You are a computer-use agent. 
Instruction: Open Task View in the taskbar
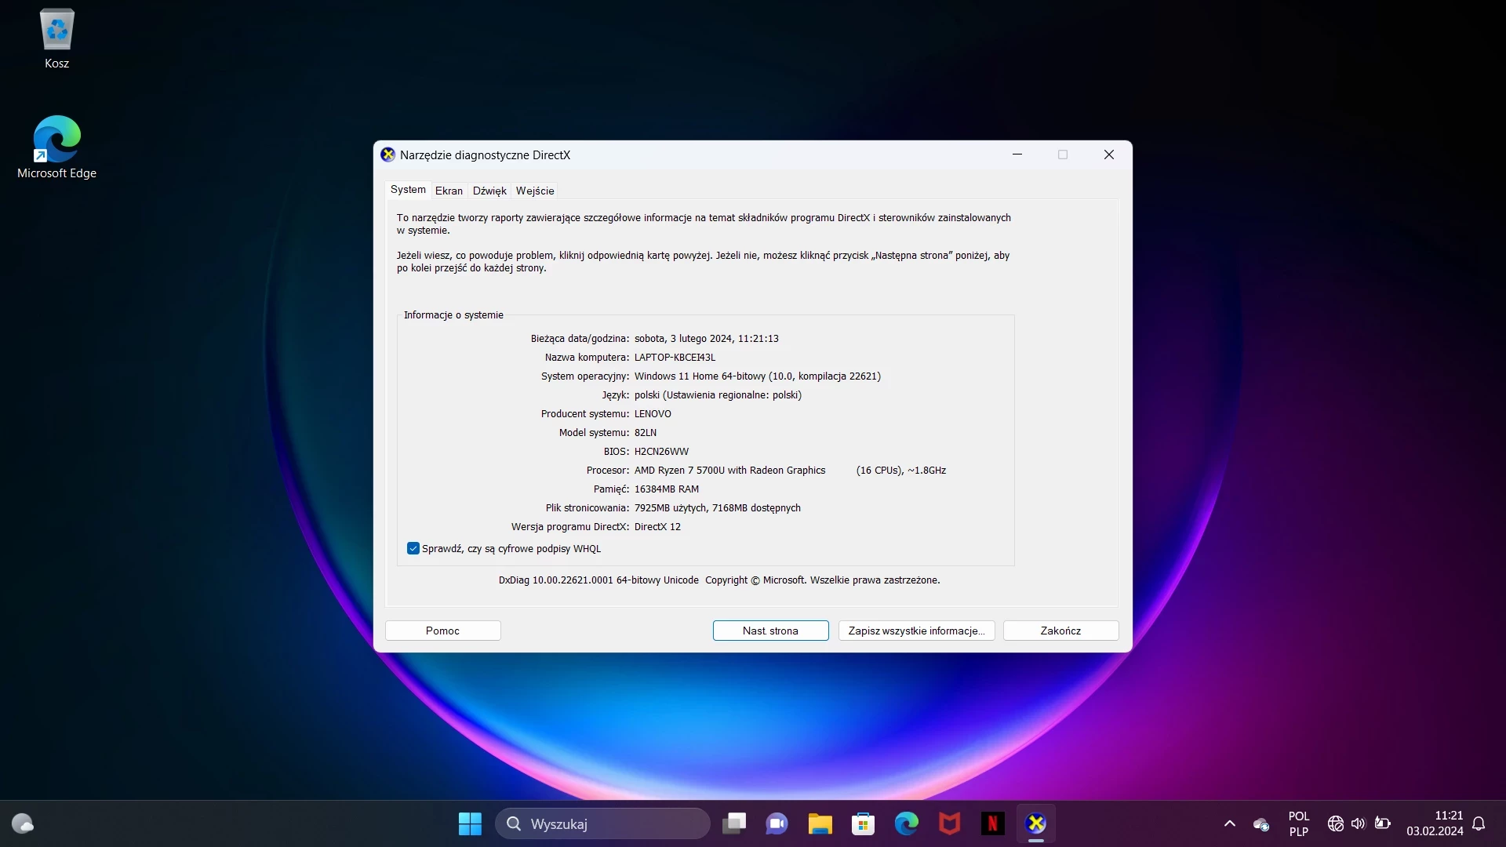pos(734,823)
